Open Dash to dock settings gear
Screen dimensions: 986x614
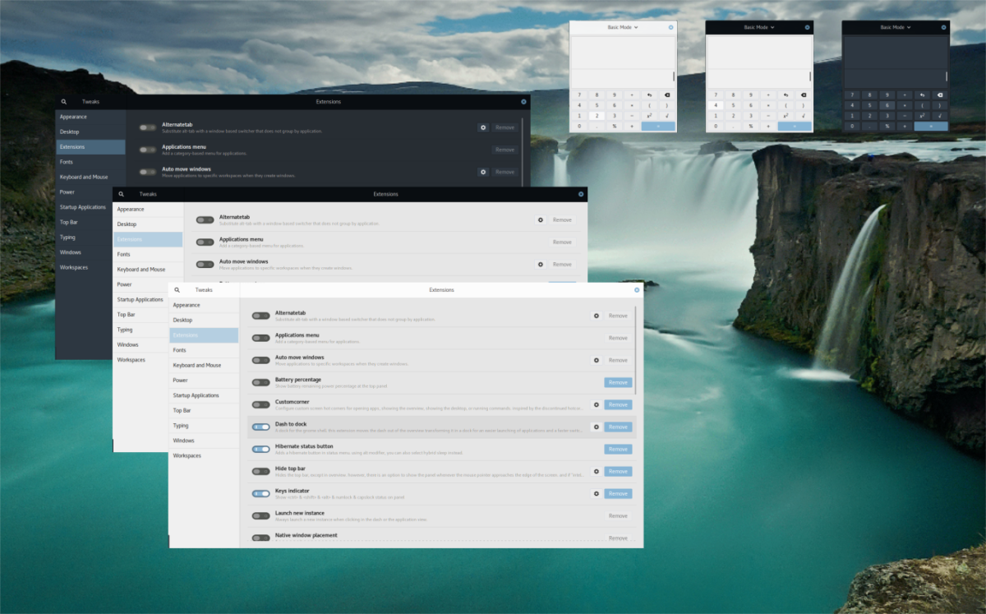(596, 427)
